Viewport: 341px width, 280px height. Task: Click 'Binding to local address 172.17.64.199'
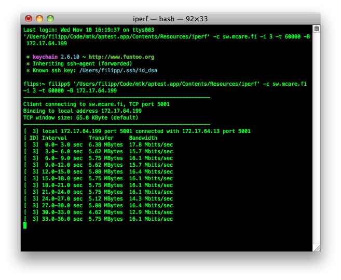83,111
